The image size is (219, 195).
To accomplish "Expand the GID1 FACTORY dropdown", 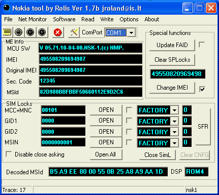I will [x=174, y=121].
